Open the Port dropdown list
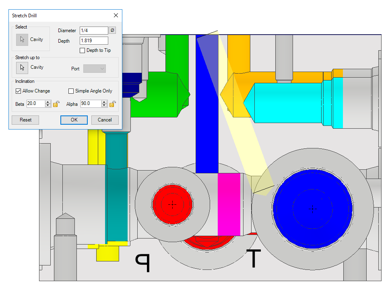Image resolution: width=390 pixels, height=290 pixels. pyautogui.click(x=95, y=69)
